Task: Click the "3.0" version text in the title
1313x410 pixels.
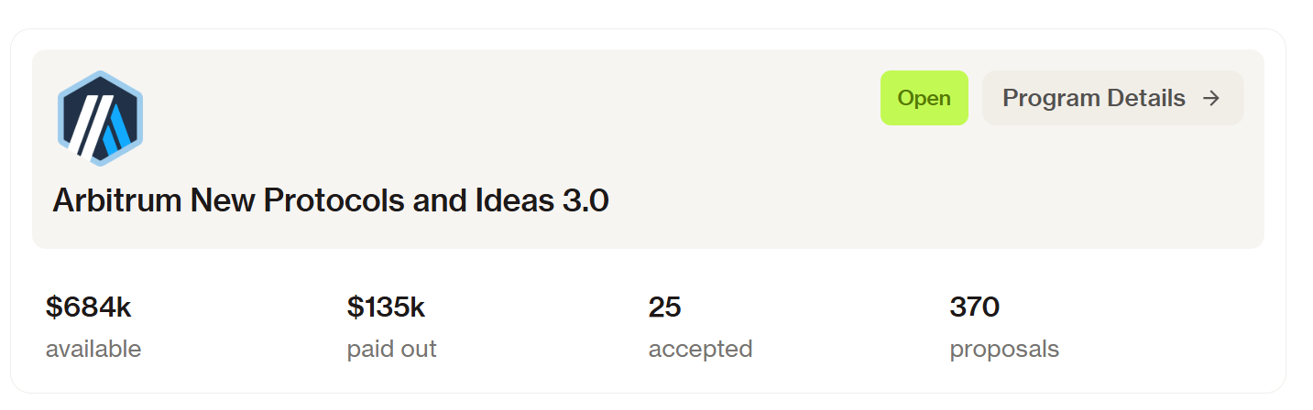Action: [x=585, y=200]
